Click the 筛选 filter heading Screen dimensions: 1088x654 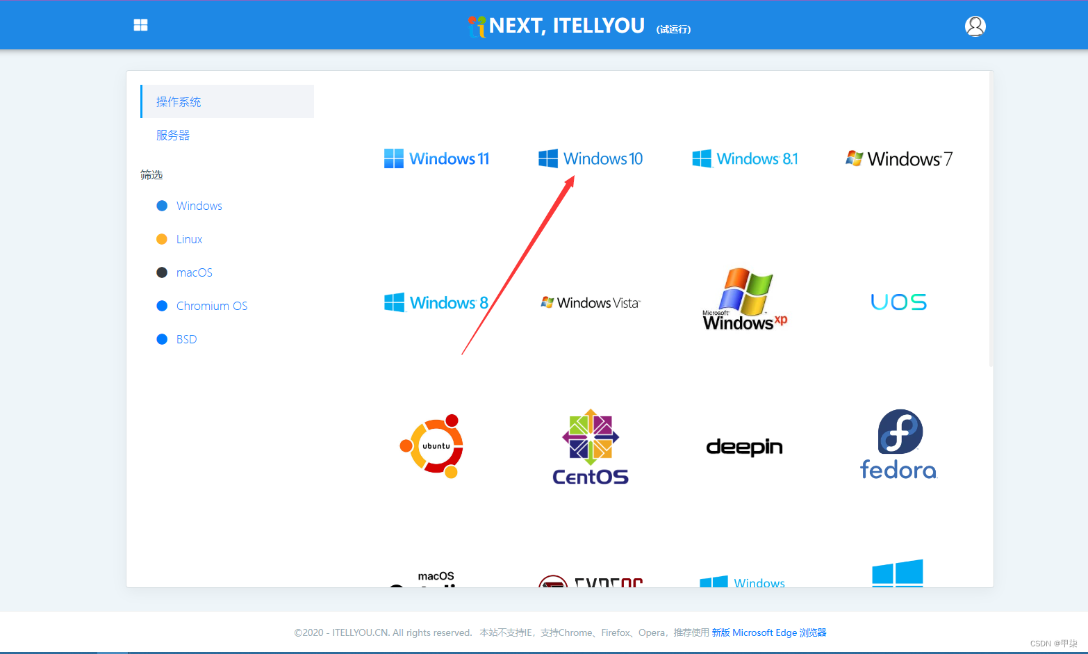click(x=151, y=174)
